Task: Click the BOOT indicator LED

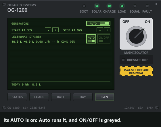Action: pos(84,6)
